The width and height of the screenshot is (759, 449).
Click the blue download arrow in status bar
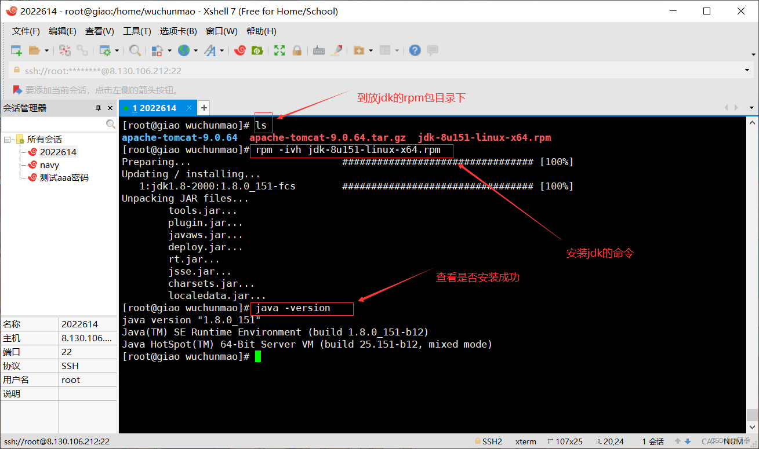pos(688,441)
